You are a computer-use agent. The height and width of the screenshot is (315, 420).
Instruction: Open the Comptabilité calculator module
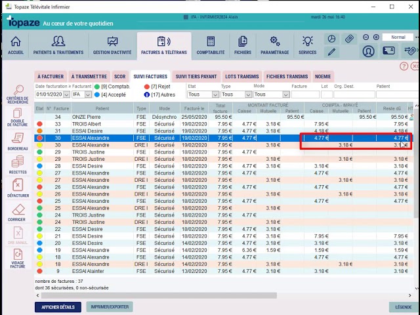[x=210, y=44]
